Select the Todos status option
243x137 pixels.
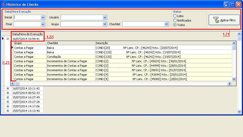[175, 25]
